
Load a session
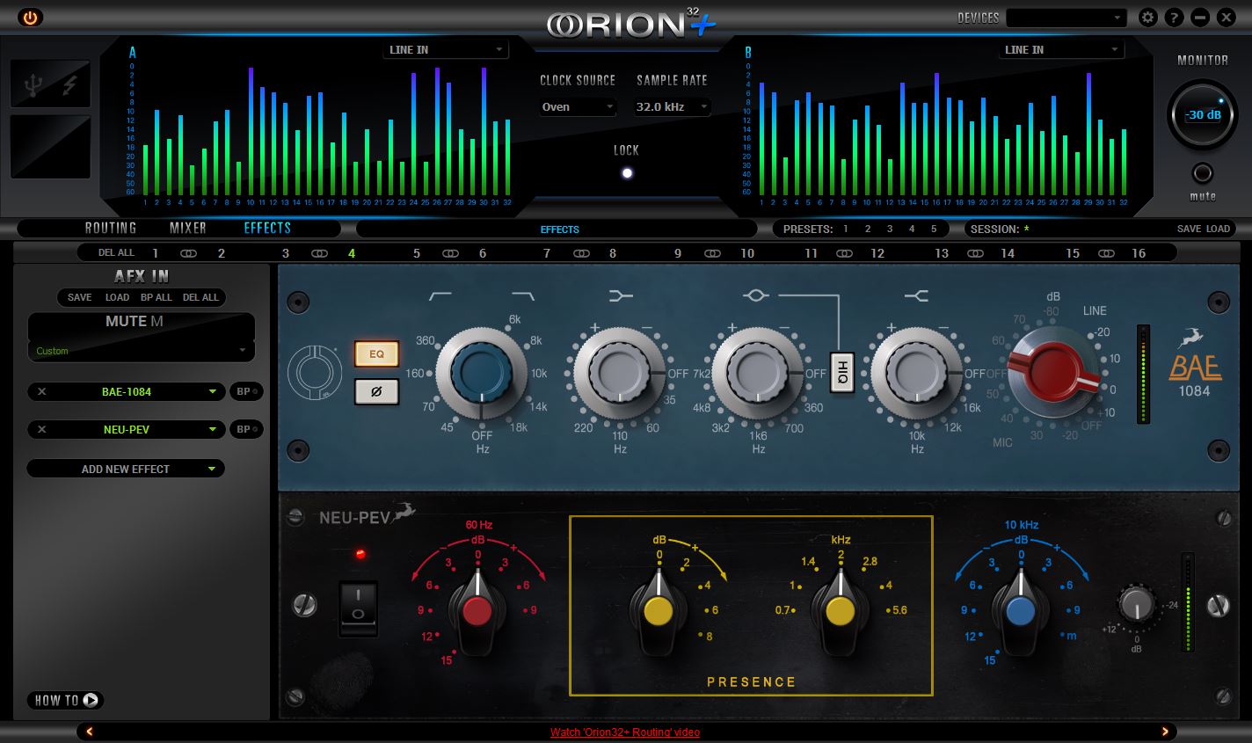coord(1218,229)
